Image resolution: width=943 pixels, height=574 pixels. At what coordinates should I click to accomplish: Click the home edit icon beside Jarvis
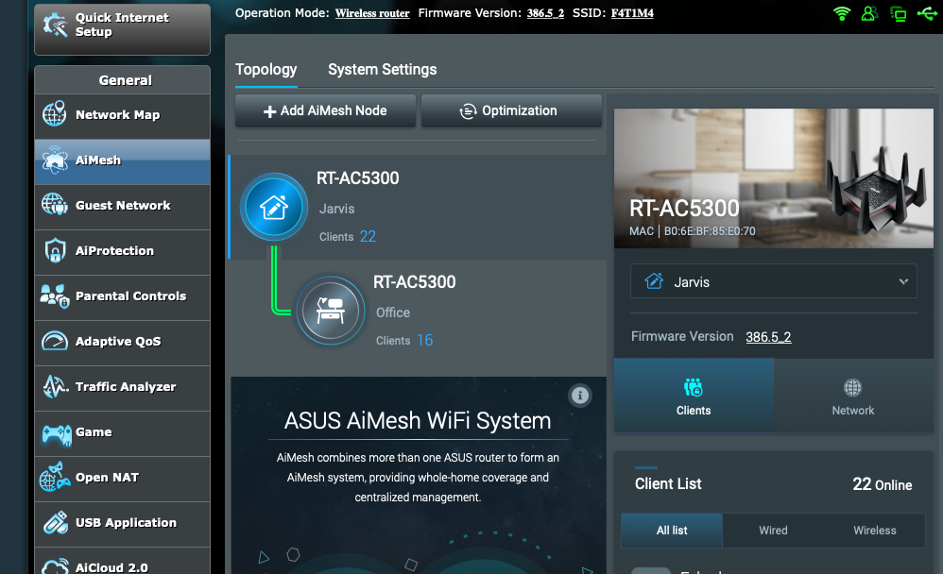click(x=654, y=280)
